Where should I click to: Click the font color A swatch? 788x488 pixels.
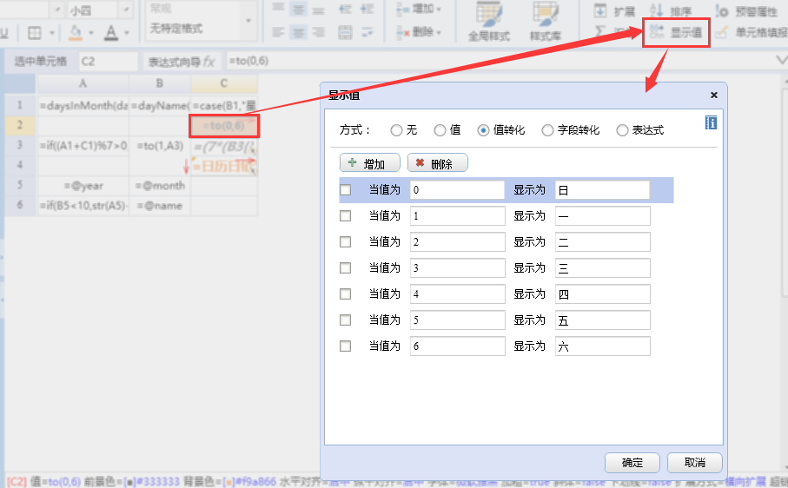(x=110, y=33)
